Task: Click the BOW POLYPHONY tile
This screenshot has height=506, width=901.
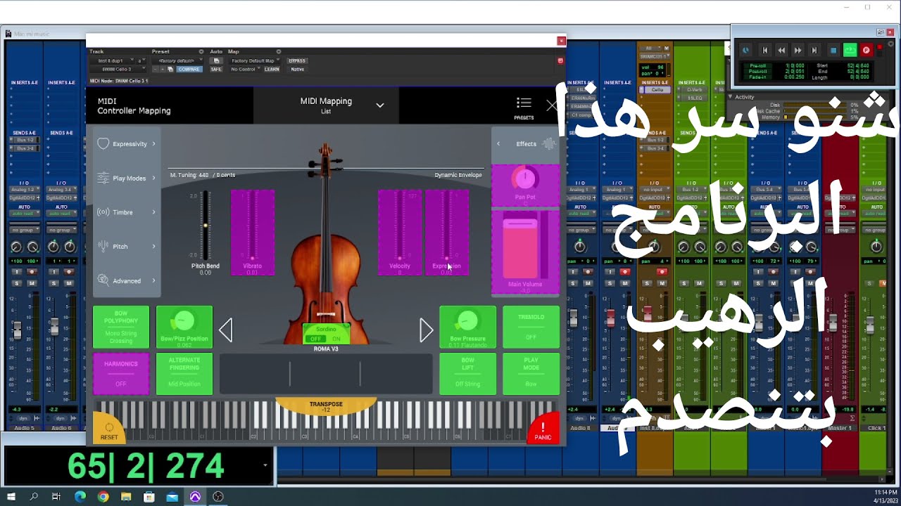Action: tap(121, 327)
